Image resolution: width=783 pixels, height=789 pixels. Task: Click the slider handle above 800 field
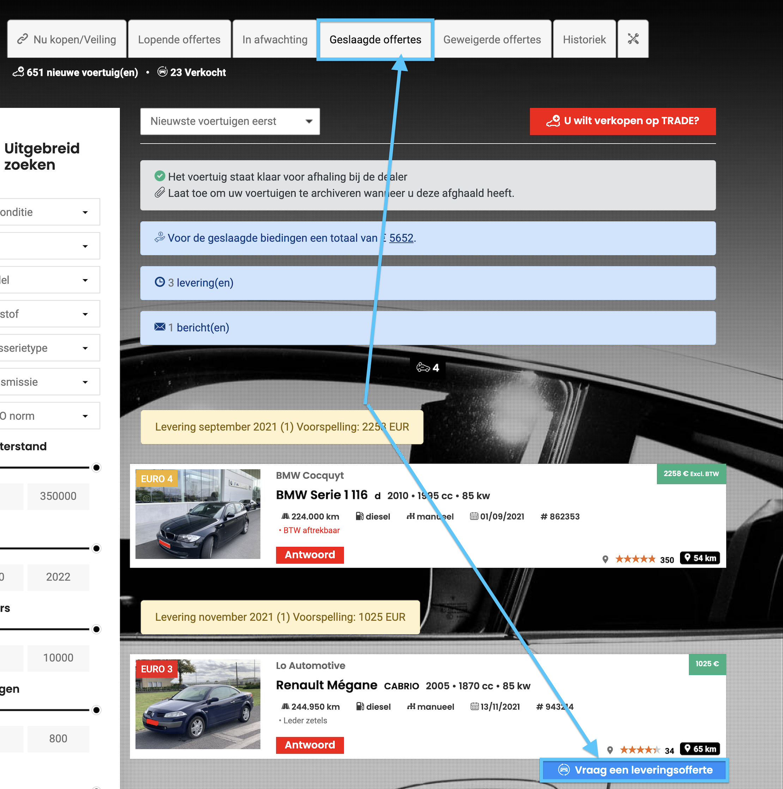coord(96,710)
